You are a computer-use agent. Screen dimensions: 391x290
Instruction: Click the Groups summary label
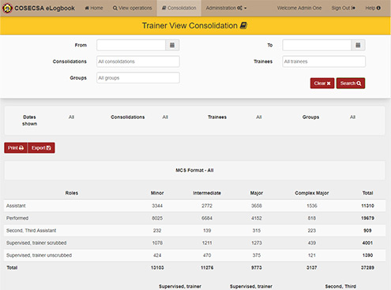point(310,117)
